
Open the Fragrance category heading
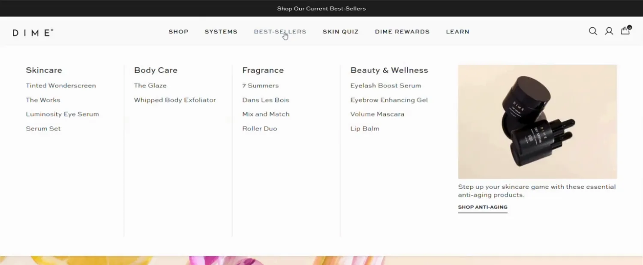click(263, 70)
